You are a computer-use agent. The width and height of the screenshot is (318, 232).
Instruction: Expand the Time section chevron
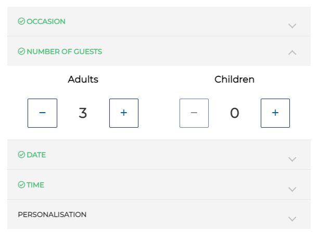point(292,189)
